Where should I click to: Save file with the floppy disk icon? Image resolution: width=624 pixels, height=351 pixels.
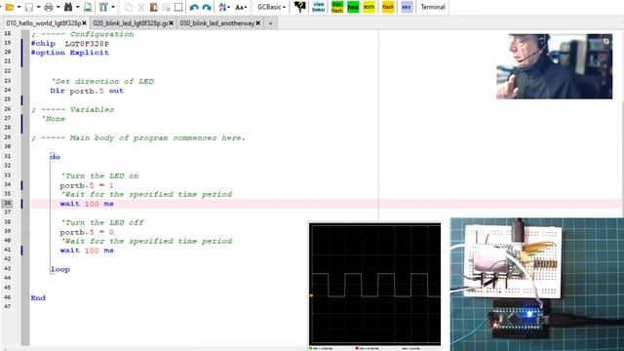(29, 7)
